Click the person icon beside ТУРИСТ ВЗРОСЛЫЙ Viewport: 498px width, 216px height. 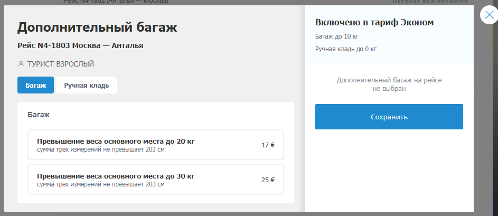(21, 64)
